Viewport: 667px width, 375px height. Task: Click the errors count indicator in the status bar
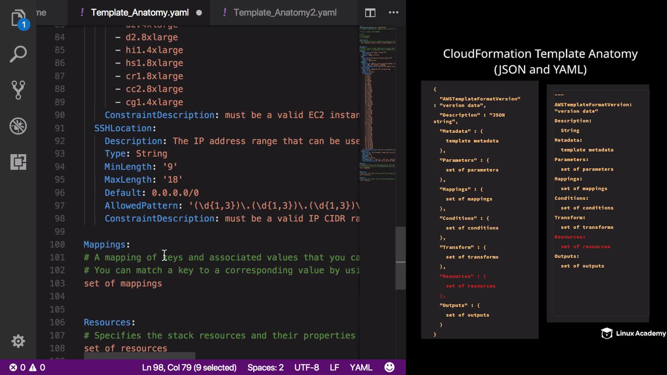click(18, 367)
